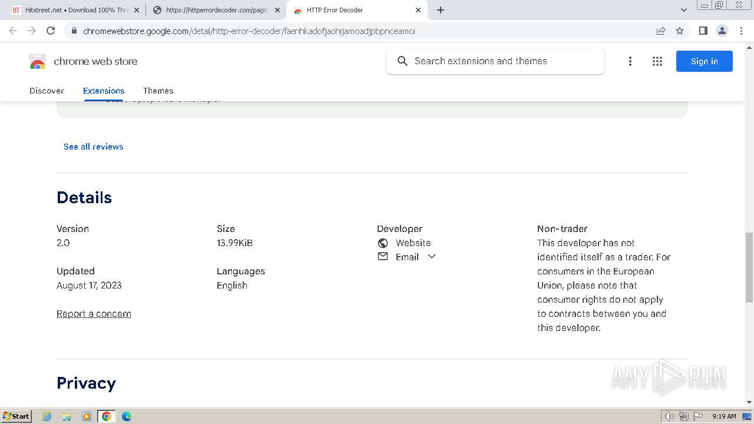Click the developer website globe icon
Screen dimensions: 754x424
[x=383, y=243]
